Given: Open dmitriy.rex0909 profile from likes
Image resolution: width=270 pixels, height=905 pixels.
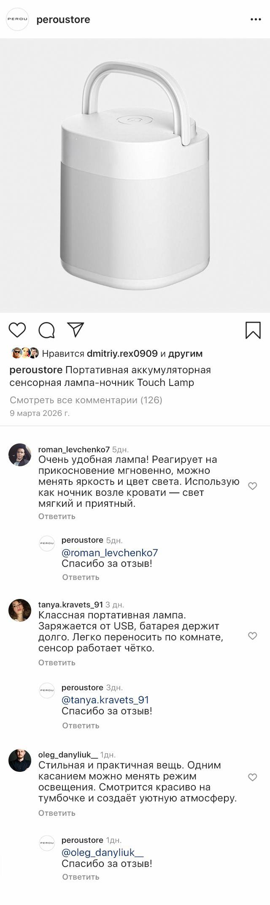Looking at the screenshot, I should coord(122,353).
